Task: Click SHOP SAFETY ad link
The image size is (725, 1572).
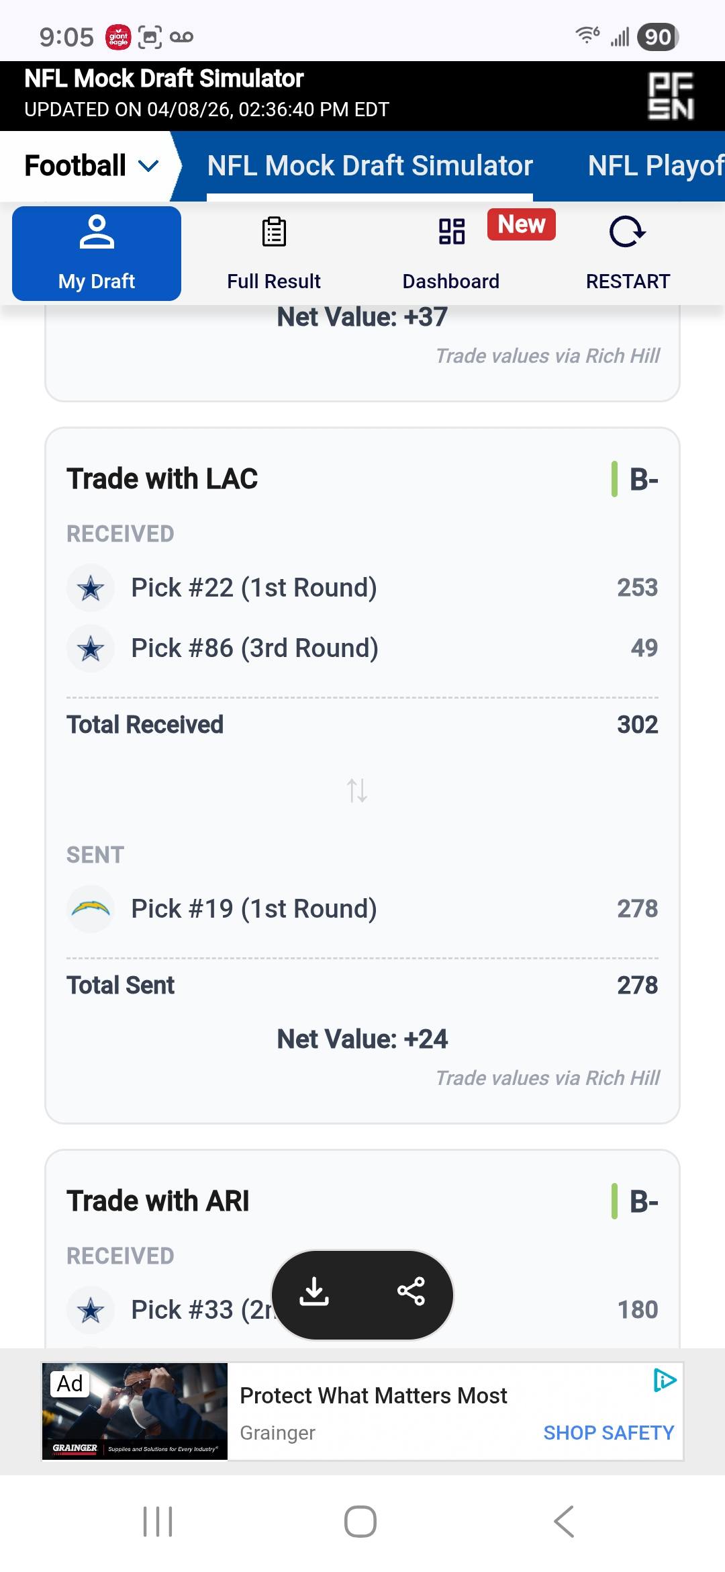Action: click(x=608, y=1433)
